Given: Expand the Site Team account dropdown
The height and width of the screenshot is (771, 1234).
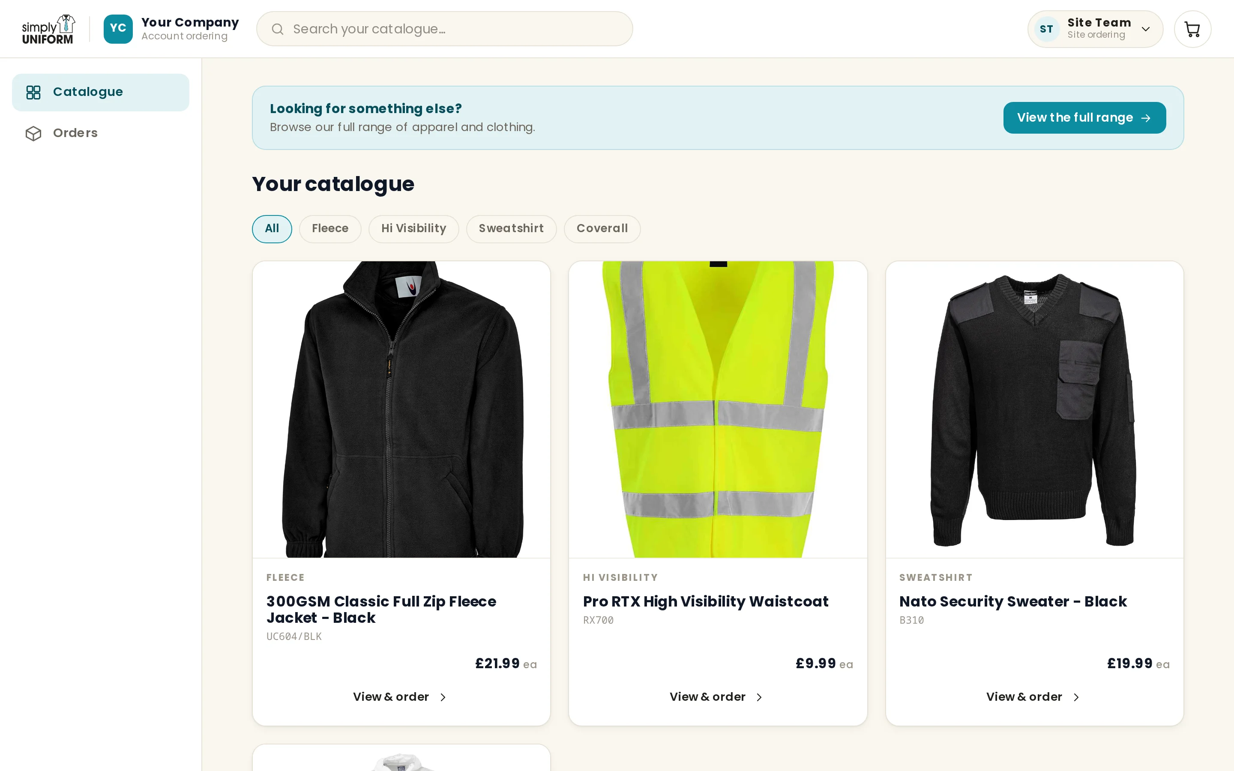Looking at the screenshot, I should point(1095,29).
